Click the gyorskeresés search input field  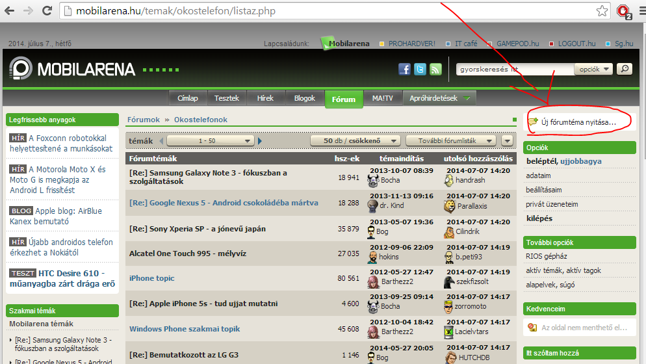[515, 70]
